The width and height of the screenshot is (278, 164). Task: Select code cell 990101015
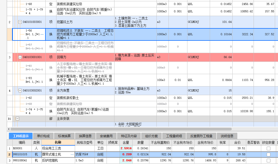point(22,155)
